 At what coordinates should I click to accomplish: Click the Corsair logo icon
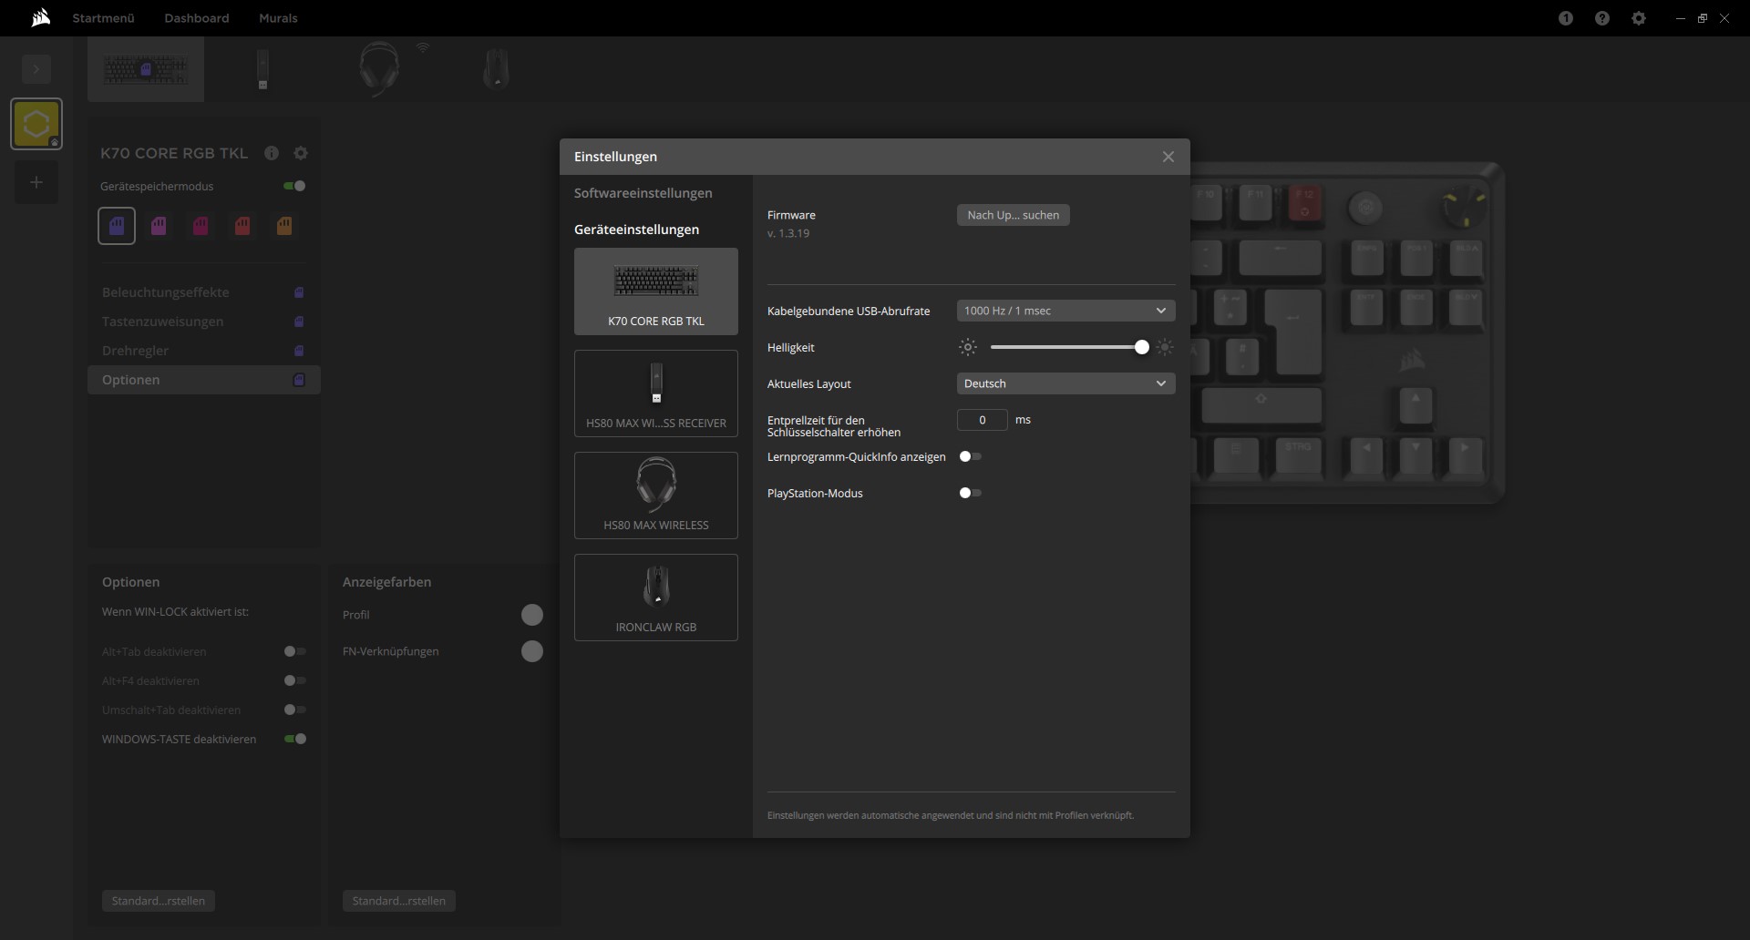(x=40, y=18)
